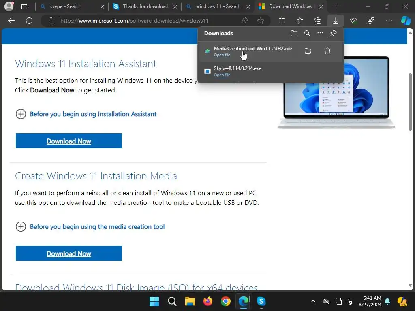Go back with the browser back arrow
Viewport: 415px width, 311px height.
11,21
